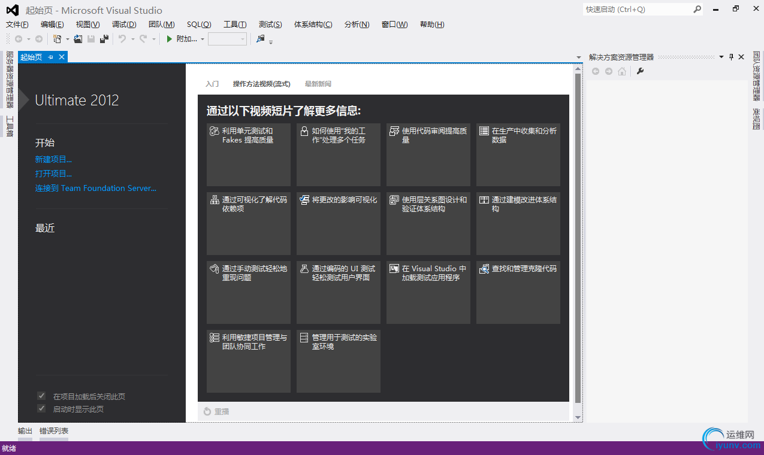Click the green Start debugging arrow
764x455 pixels.
coord(170,39)
